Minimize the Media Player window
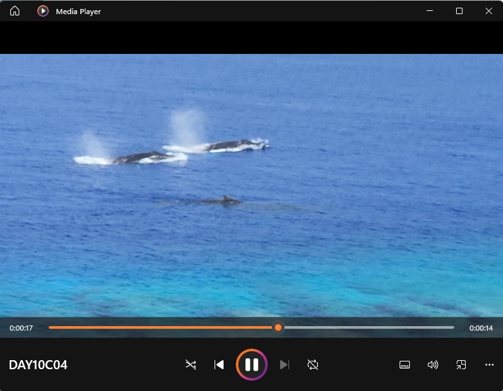 click(x=430, y=11)
